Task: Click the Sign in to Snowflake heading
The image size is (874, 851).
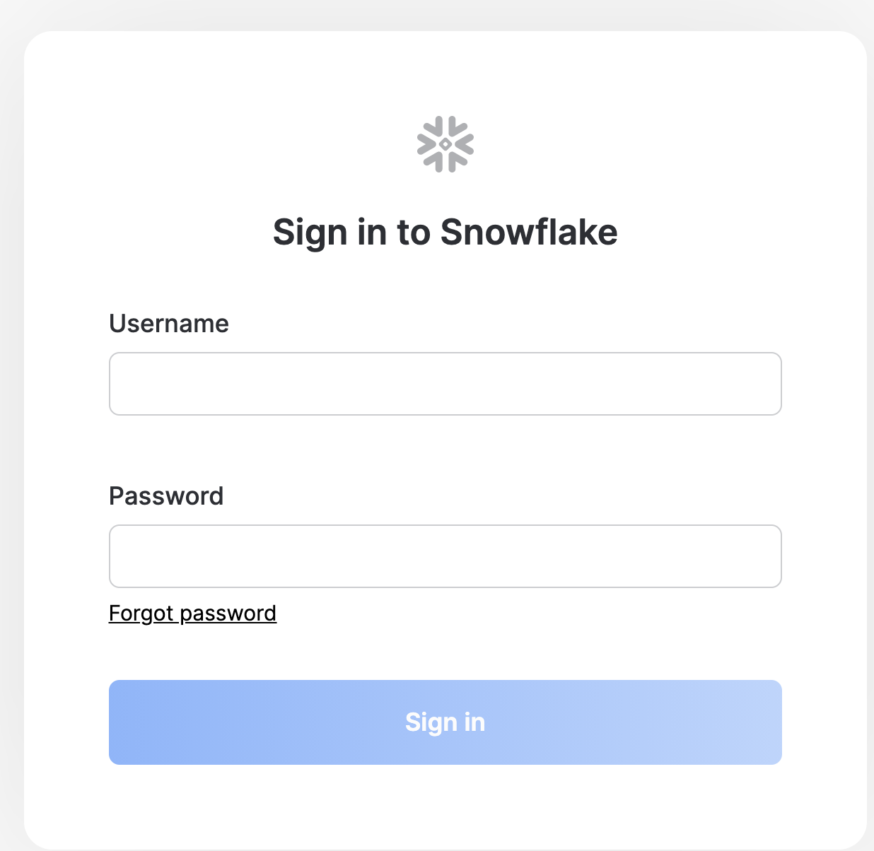Action: click(445, 232)
